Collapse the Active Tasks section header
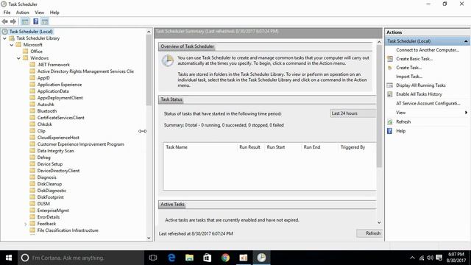The height and width of the screenshot is (265, 471). (172, 205)
